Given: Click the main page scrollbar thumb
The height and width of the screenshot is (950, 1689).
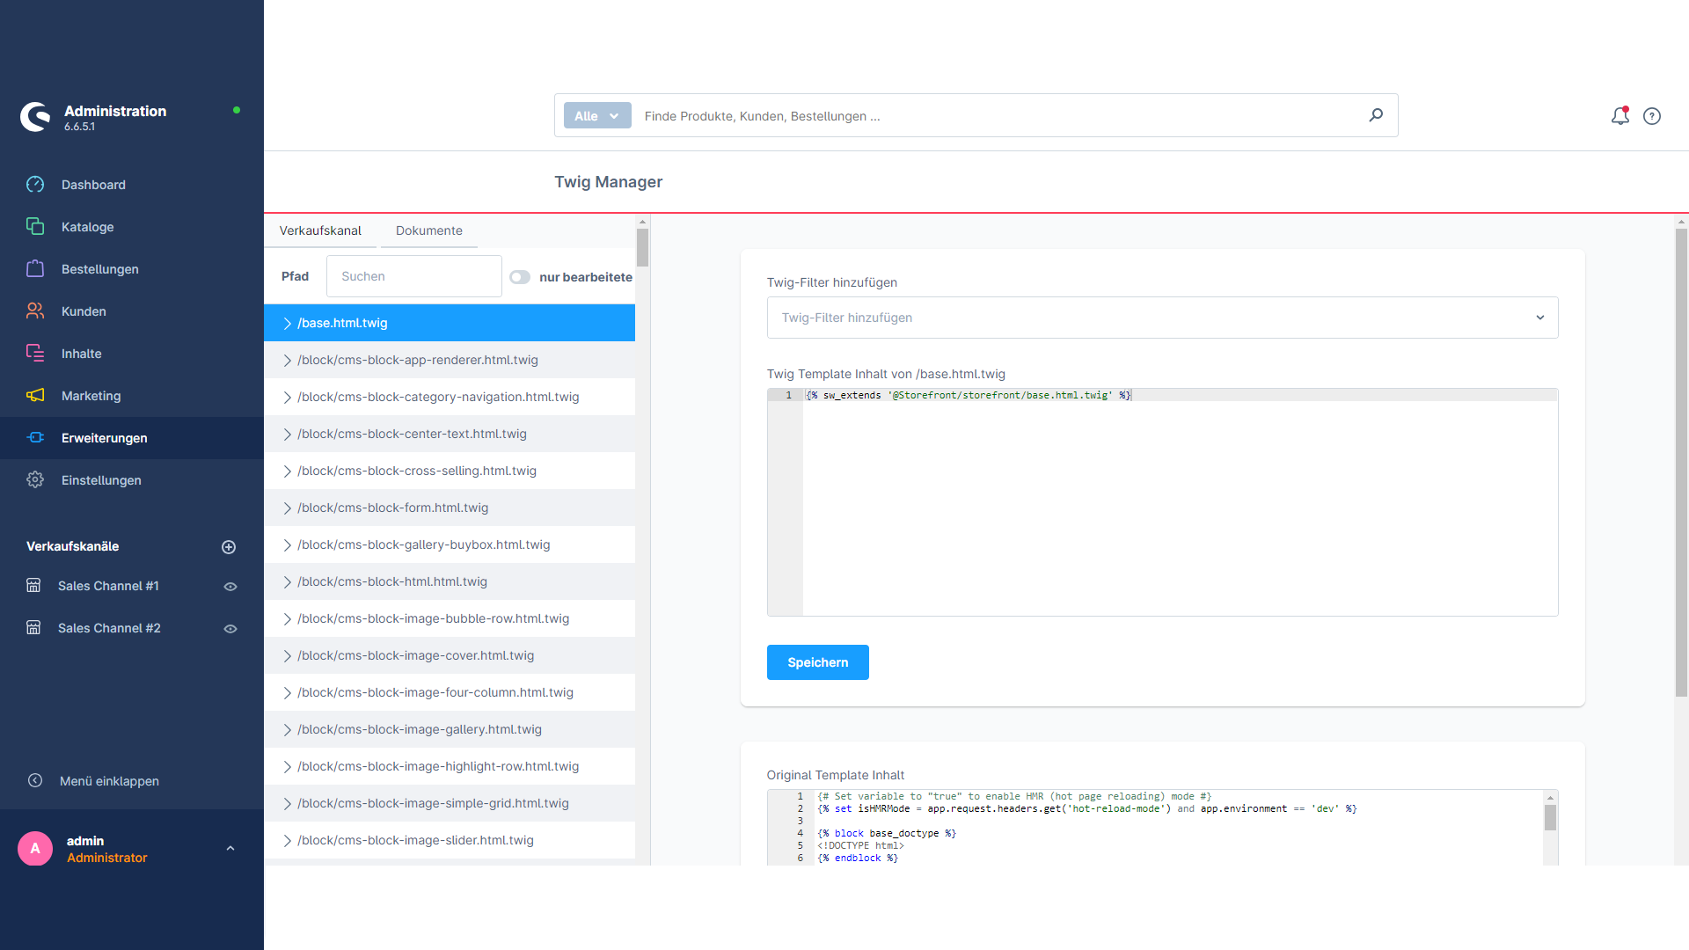Looking at the screenshot, I should (1681, 463).
